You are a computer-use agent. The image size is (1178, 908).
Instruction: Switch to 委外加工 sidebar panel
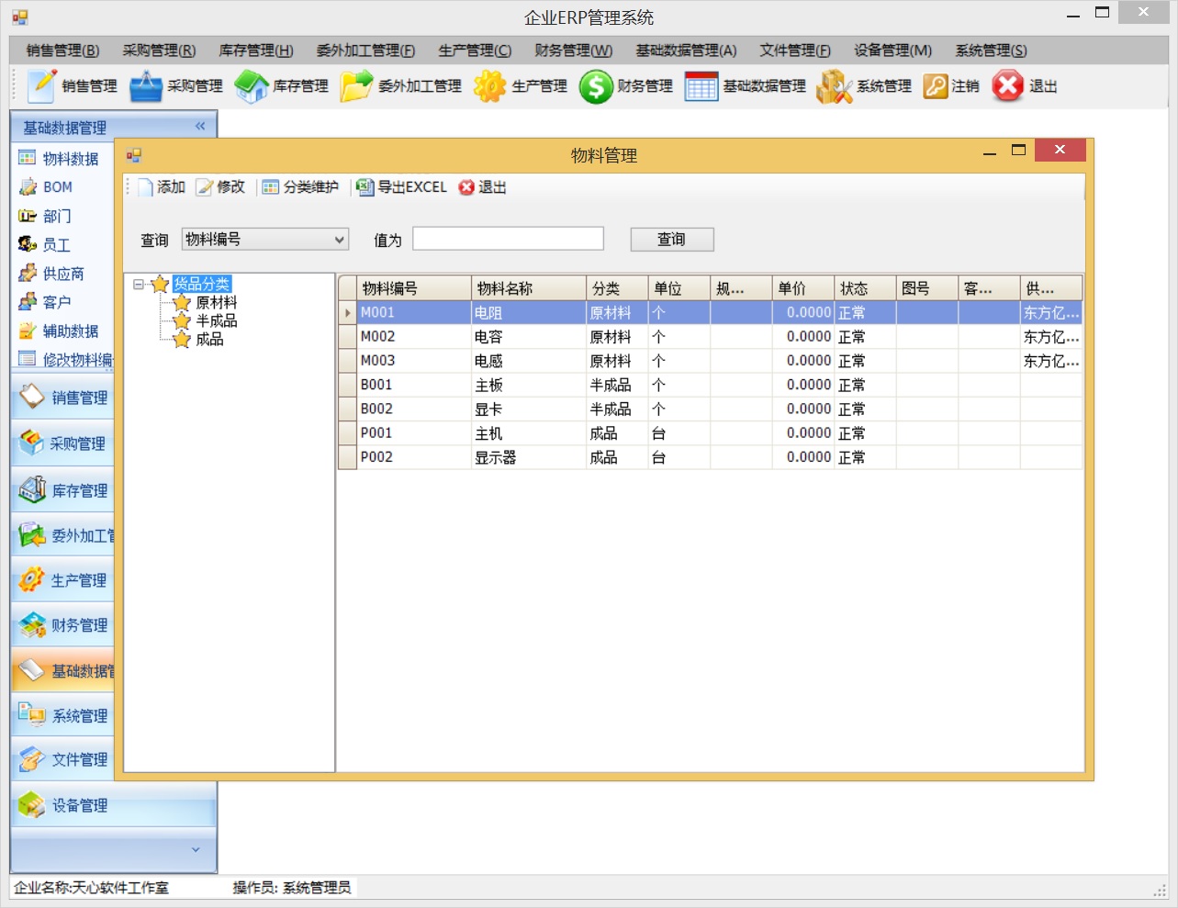[x=62, y=535]
